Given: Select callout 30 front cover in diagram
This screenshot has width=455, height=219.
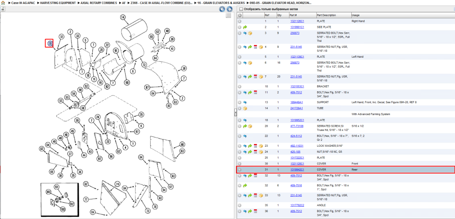Looking at the screenshot, I should tap(184, 69).
